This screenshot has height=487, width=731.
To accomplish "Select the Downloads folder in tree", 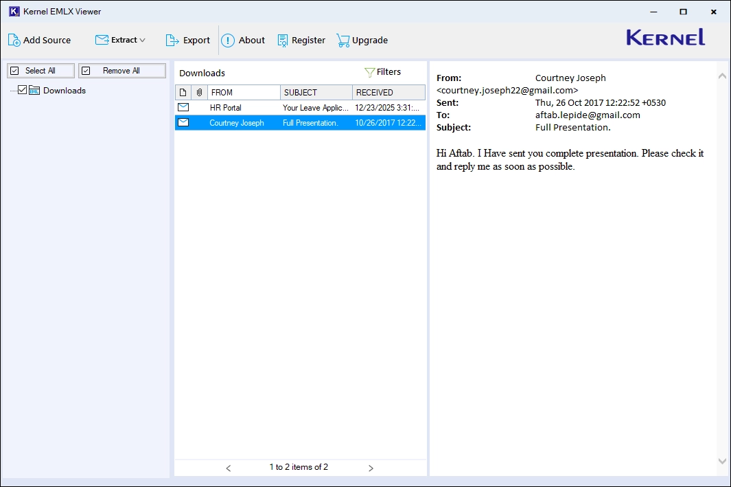I will [65, 91].
